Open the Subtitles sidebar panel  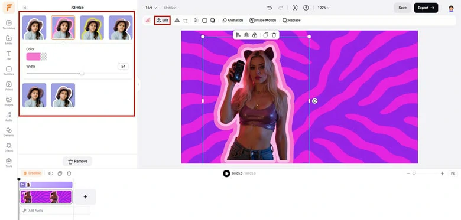[9, 71]
